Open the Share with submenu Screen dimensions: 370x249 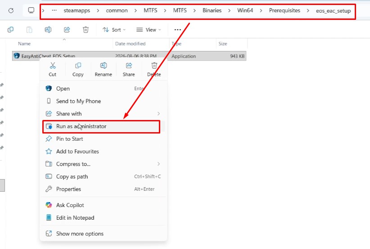click(104, 114)
